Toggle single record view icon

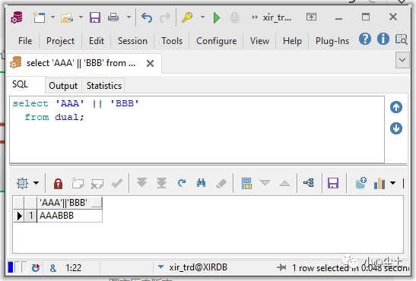246,183
